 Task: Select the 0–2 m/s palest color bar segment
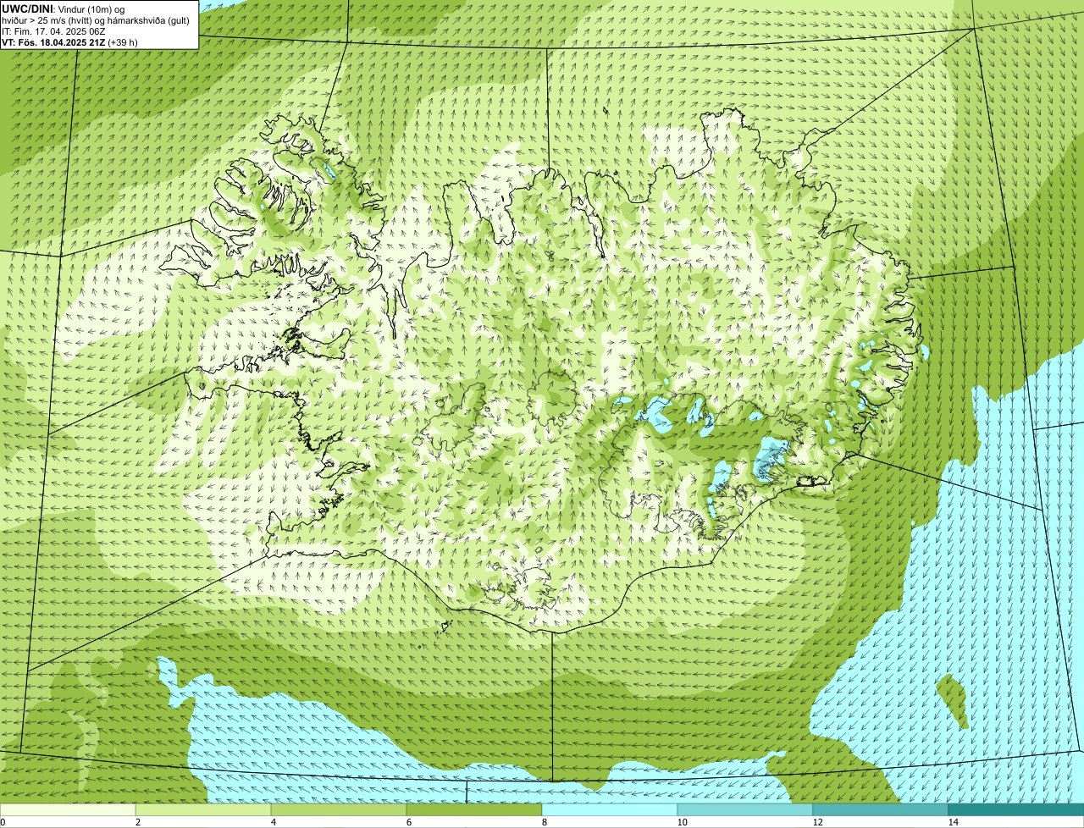click(68, 809)
